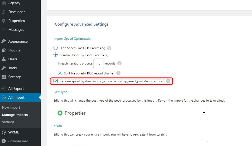
Task: Open Manage Imports submenu item
Action: point(15,115)
